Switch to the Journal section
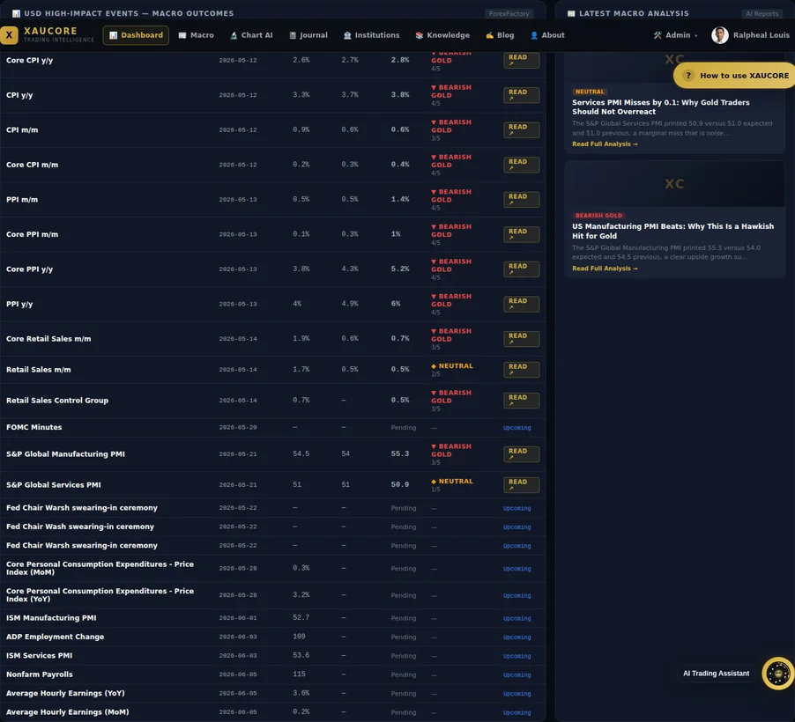 [308, 35]
